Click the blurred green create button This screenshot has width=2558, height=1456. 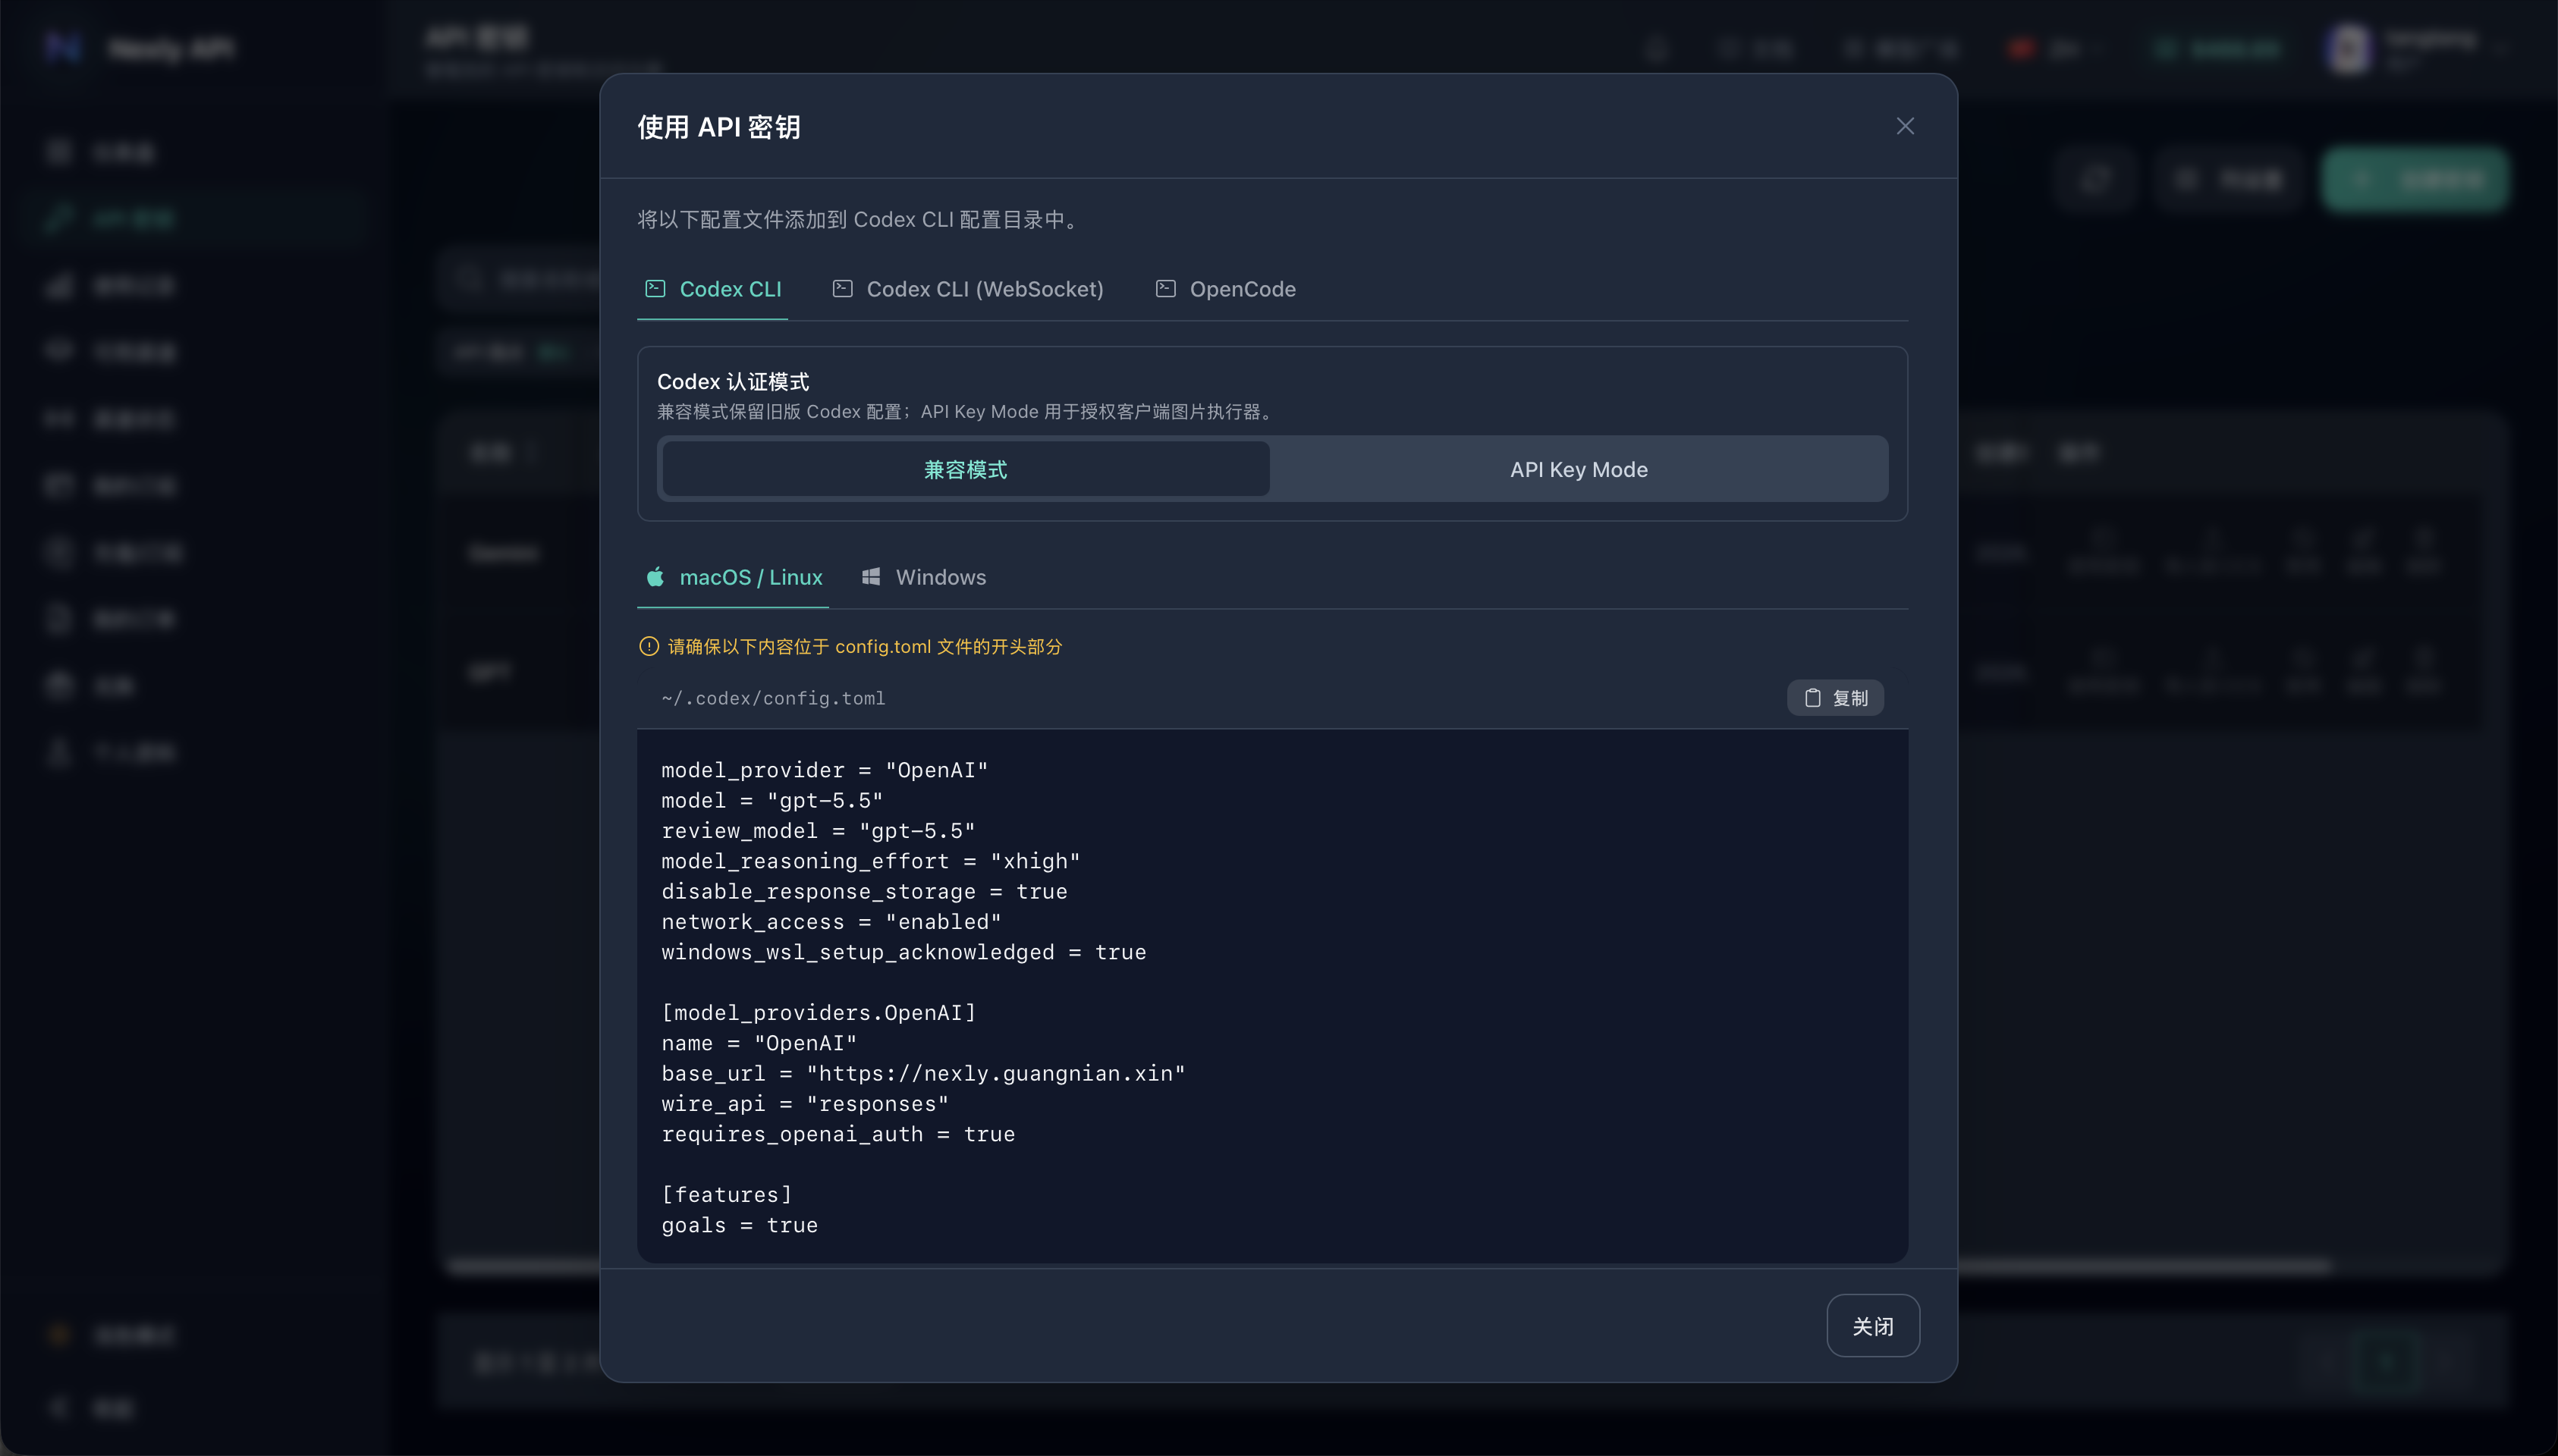[2415, 180]
